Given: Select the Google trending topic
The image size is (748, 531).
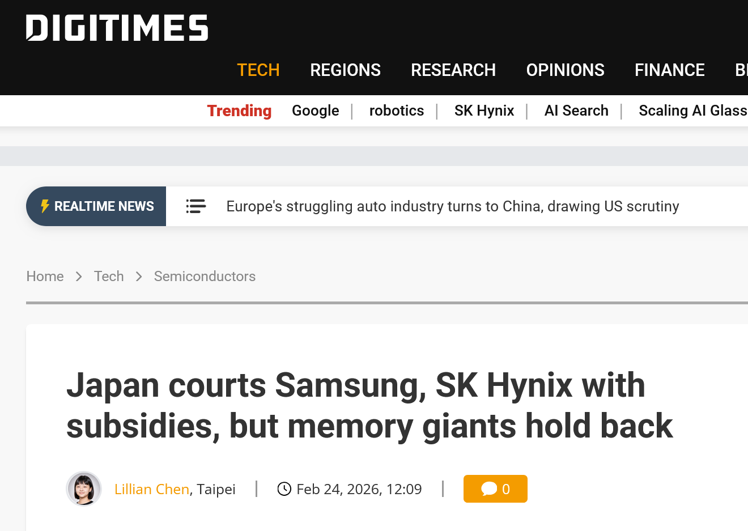Looking at the screenshot, I should 316,111.
